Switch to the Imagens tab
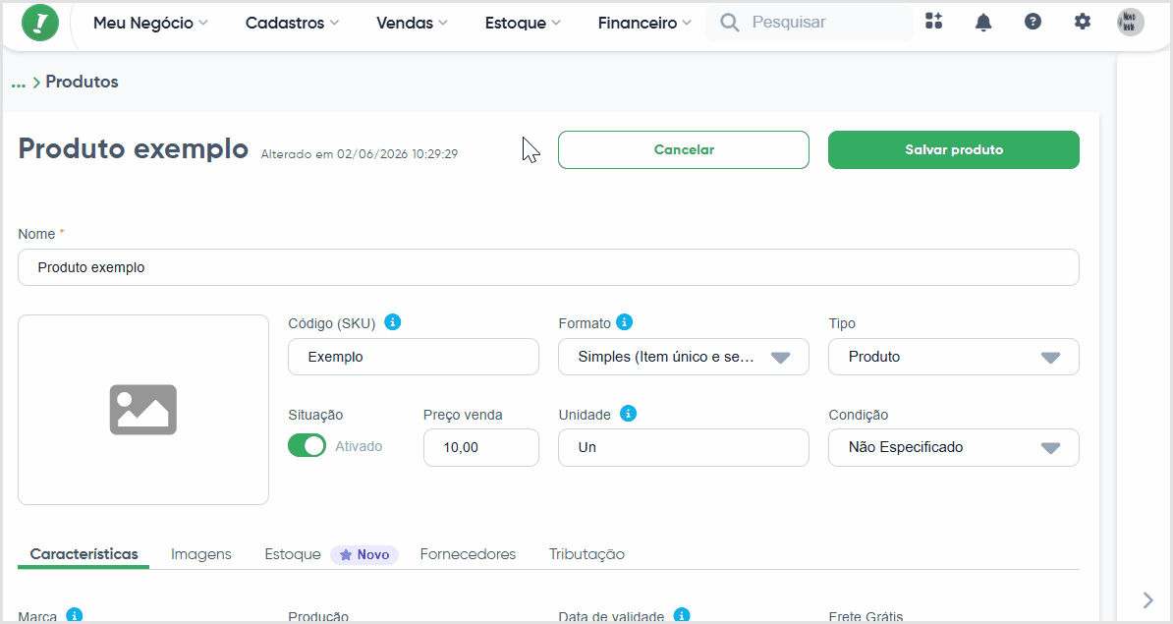The height and width of the screenshot is (624, 1173). coord(200,553)
